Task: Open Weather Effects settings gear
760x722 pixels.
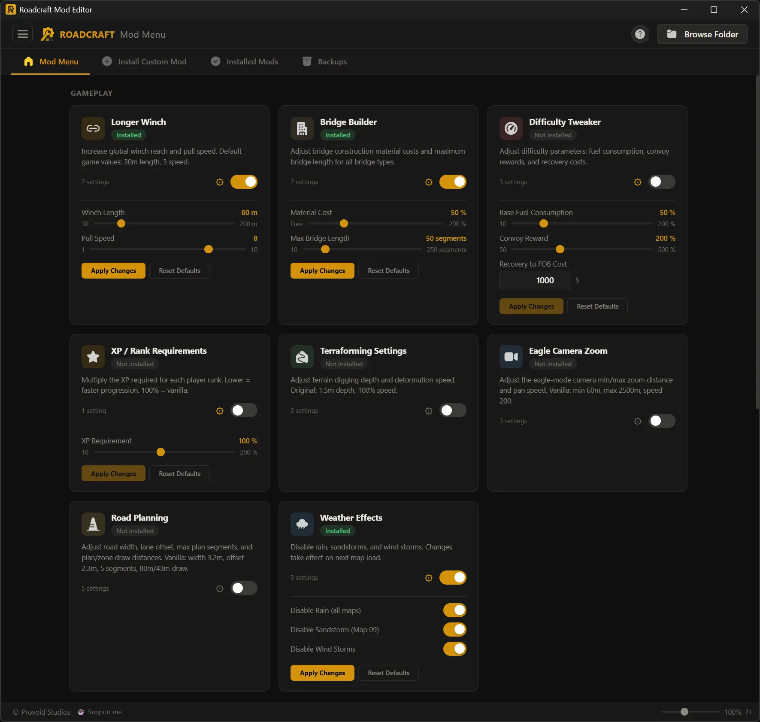Action: (429, 578)
